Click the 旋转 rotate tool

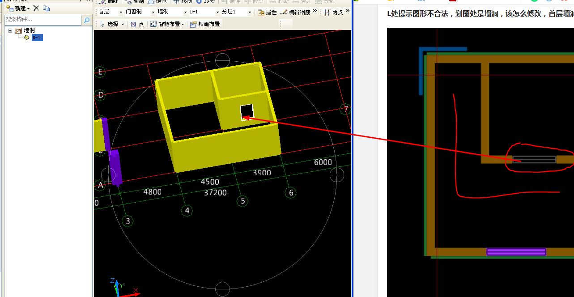point(206,2)
